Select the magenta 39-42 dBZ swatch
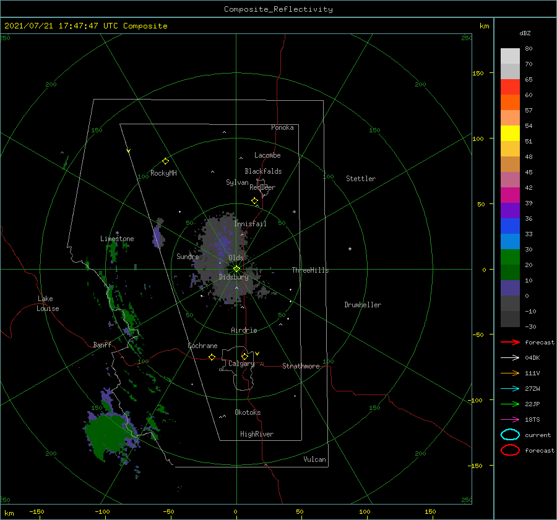The height and width of the screenshot is (520, 557). click(510, 195)
